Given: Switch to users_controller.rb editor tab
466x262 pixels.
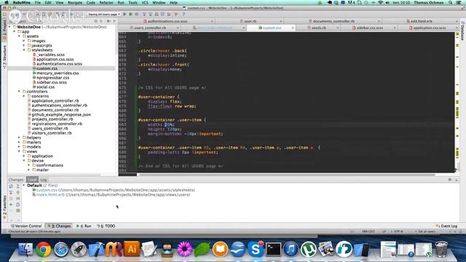Looking at the screenshot, I should pyautogui.click(x=150, y=28).
